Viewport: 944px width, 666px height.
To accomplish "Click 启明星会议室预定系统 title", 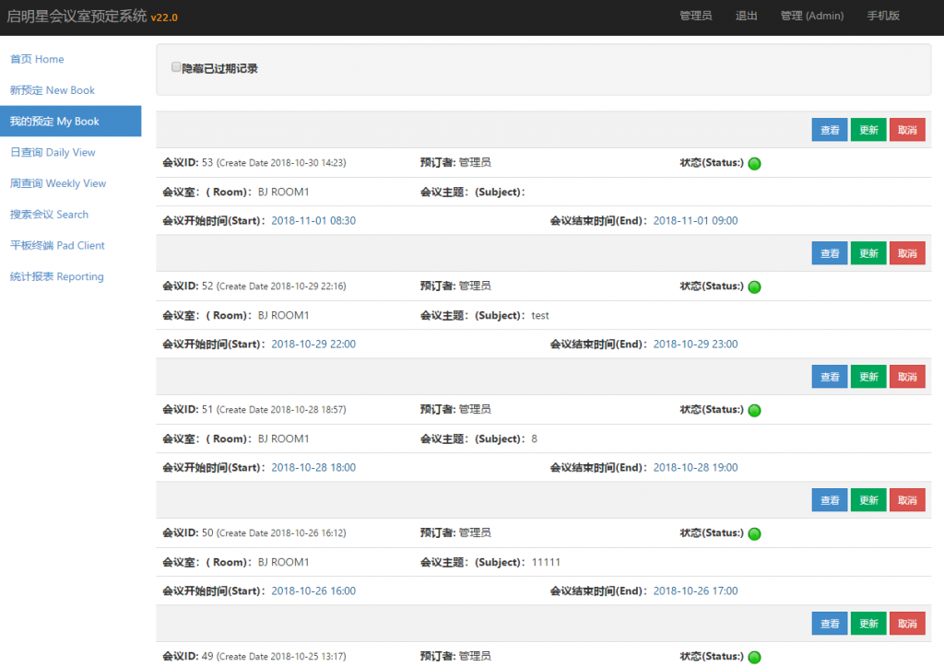I will tap(77, 17).
